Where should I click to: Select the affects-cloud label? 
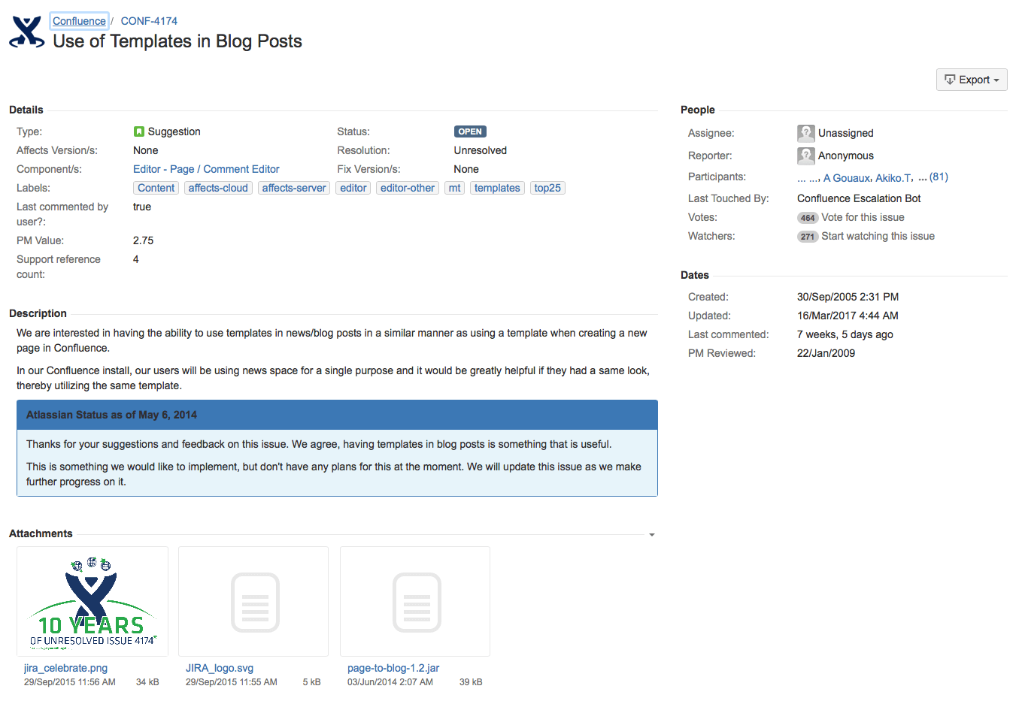click(218, 188)
